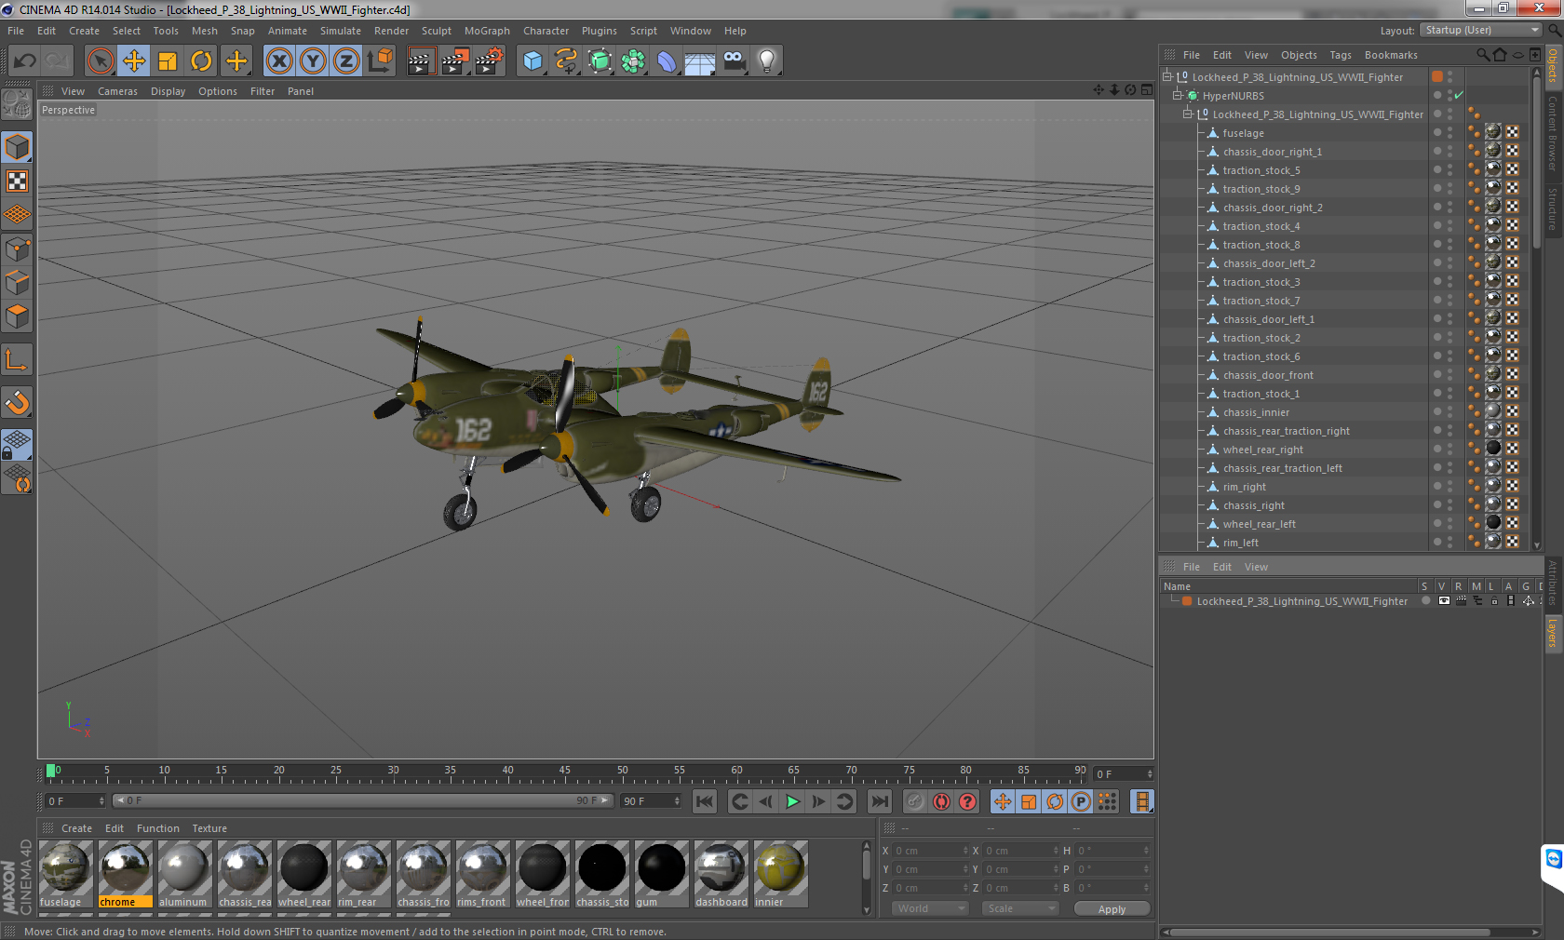1564x940 pixels.
Task: Render the active view
Action: tap(421, 61)
